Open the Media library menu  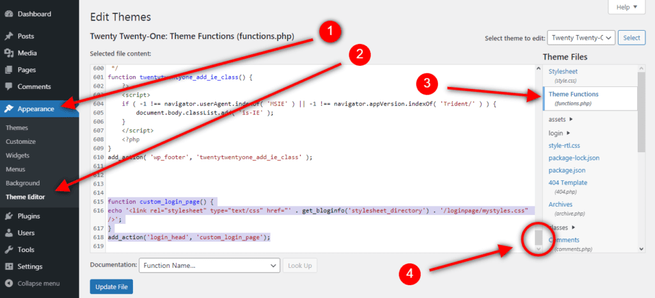pos(27,53)
